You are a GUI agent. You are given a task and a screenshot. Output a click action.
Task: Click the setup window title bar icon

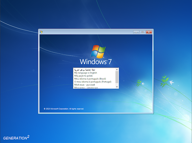pos(41,32)
